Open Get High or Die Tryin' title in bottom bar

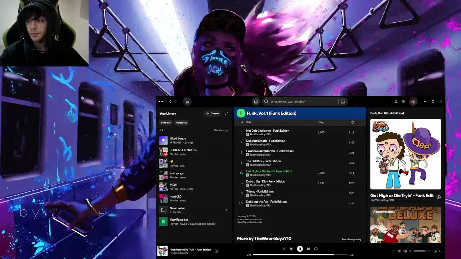coord(191,250)
